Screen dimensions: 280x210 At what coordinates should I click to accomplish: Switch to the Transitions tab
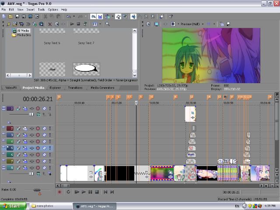click(x=75, y=87)
